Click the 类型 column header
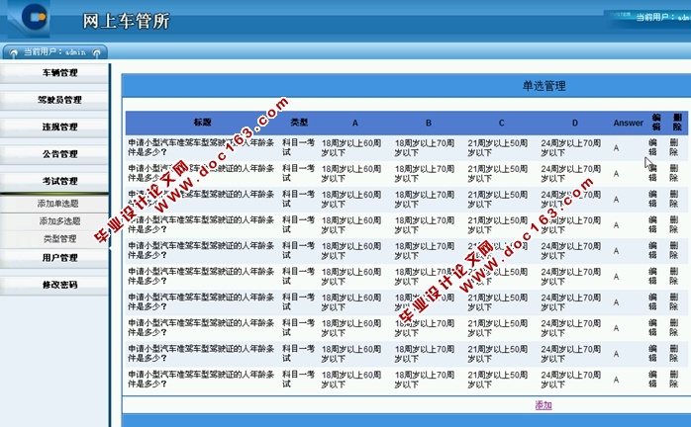Screen dimensions: 691x427 (299, 123)
